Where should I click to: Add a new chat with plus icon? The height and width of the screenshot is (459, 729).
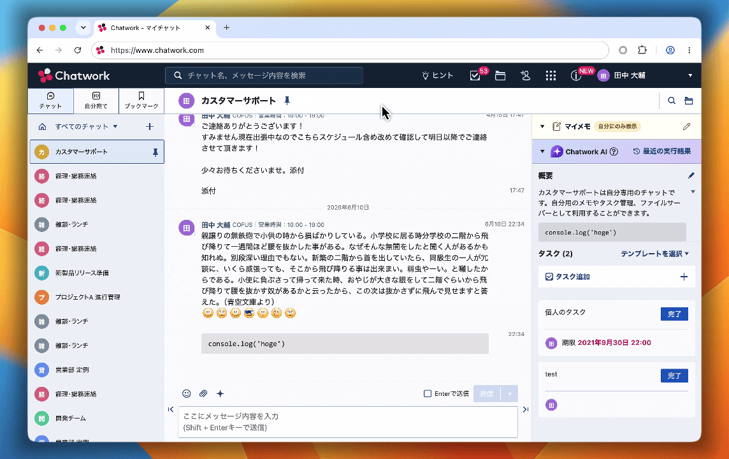pos(150,126)
